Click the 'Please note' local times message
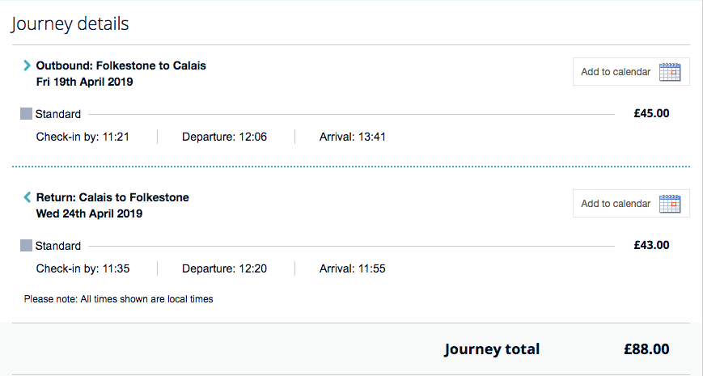703x376 pixels. [x=118, y=299]
